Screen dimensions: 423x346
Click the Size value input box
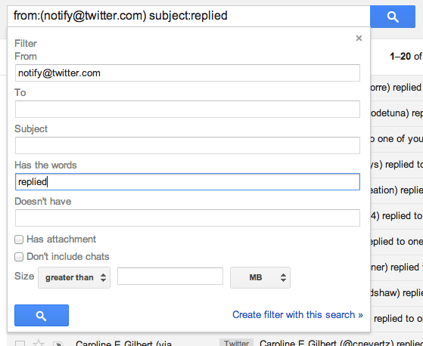point(170,276)
